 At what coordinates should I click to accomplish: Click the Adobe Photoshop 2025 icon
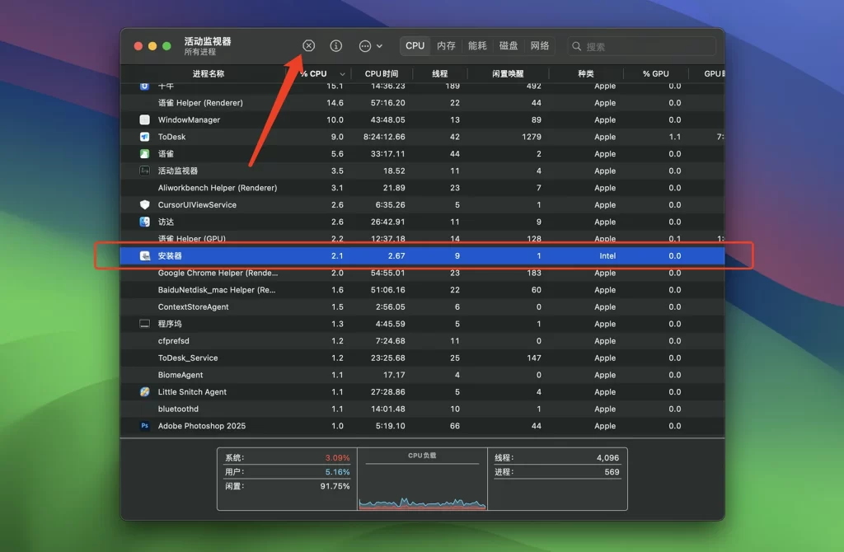pos(144,426)
